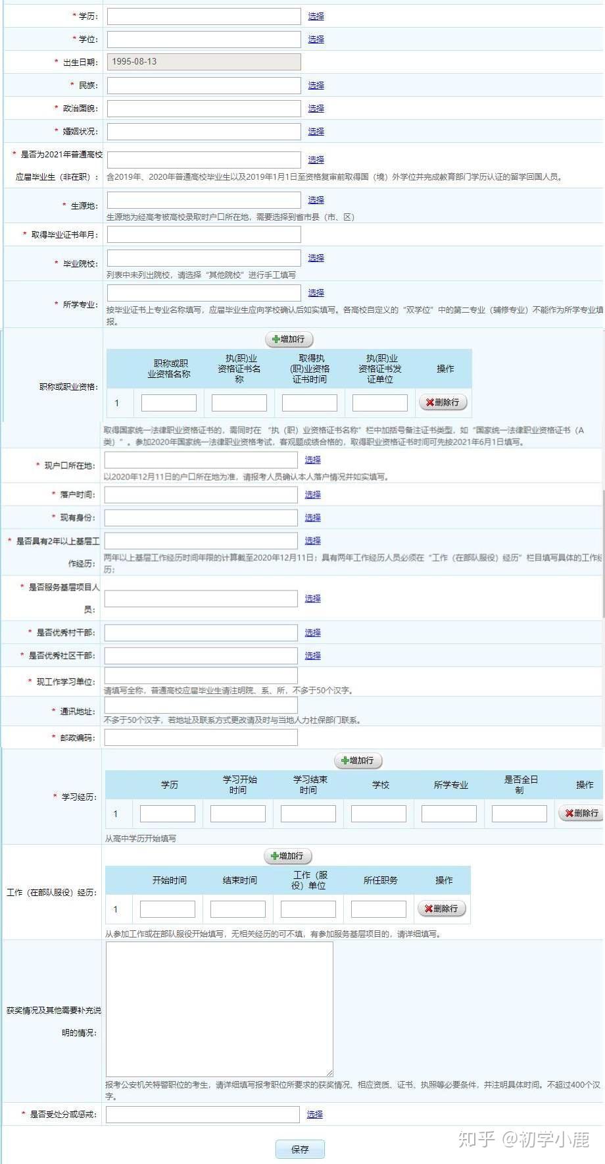
Task: Click the 选择 link for 婚姻状况
Action: click(316, 131)
